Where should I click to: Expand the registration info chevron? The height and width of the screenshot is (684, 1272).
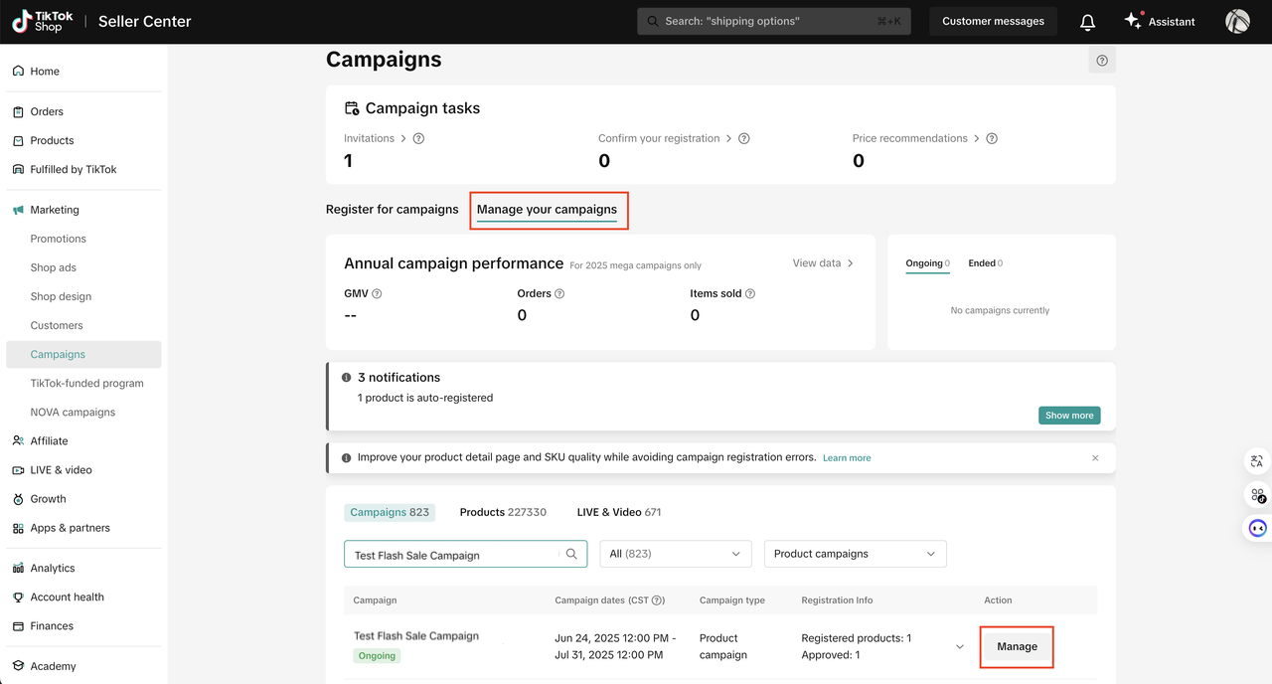click(960, 647)
